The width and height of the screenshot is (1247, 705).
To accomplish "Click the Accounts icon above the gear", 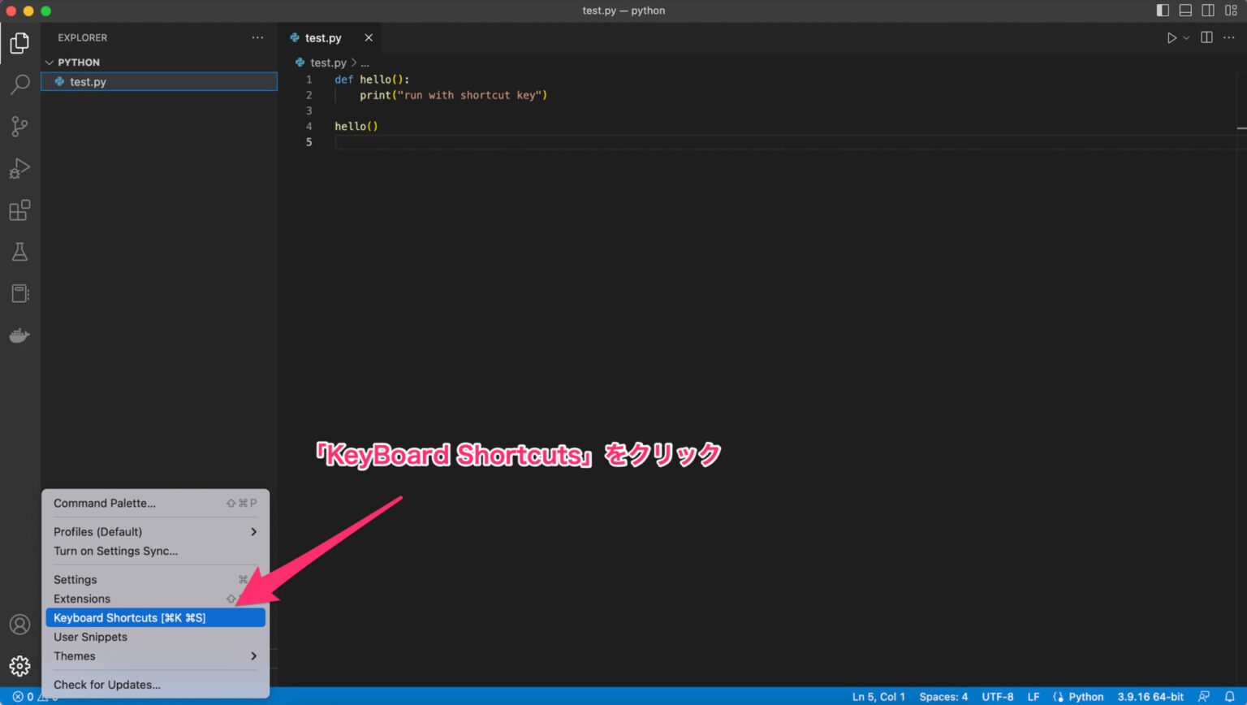I will (x=19, y=624).
